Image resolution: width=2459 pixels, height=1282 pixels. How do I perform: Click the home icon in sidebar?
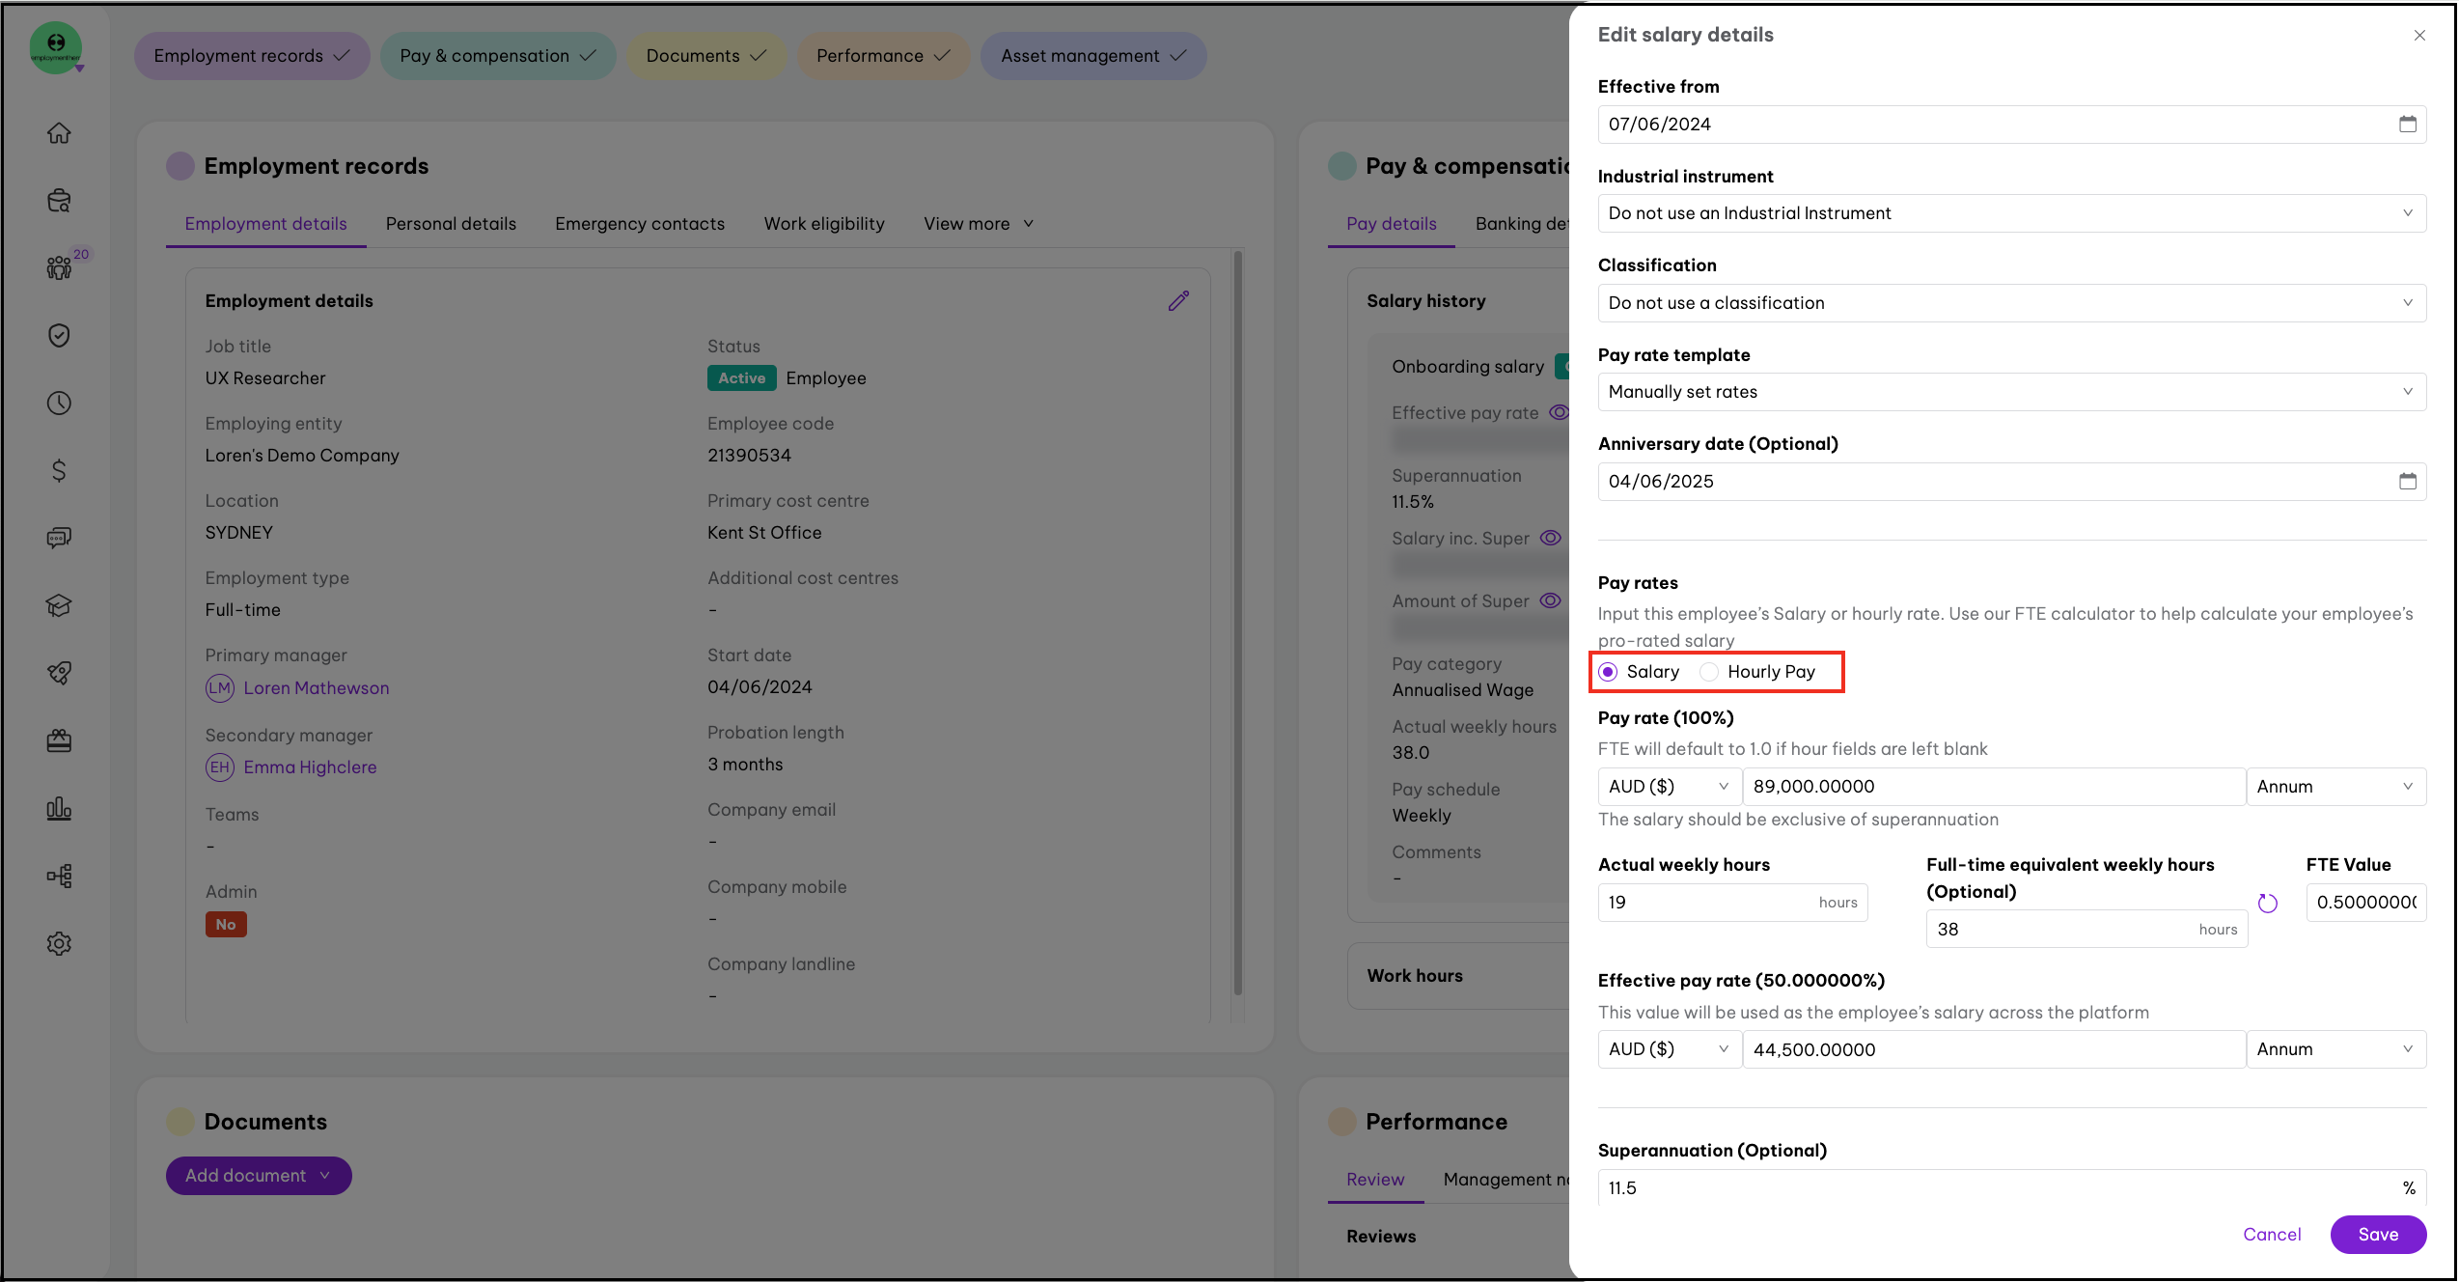pyautogui.click(x=59, y=133)
